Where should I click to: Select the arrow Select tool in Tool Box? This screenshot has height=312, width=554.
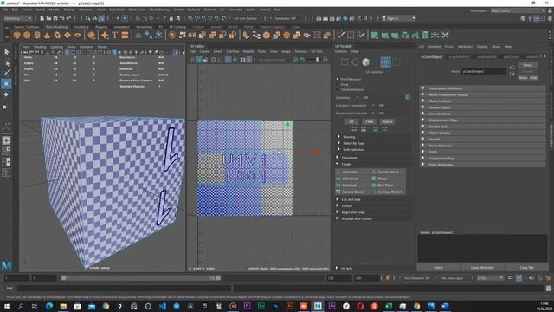6,52
